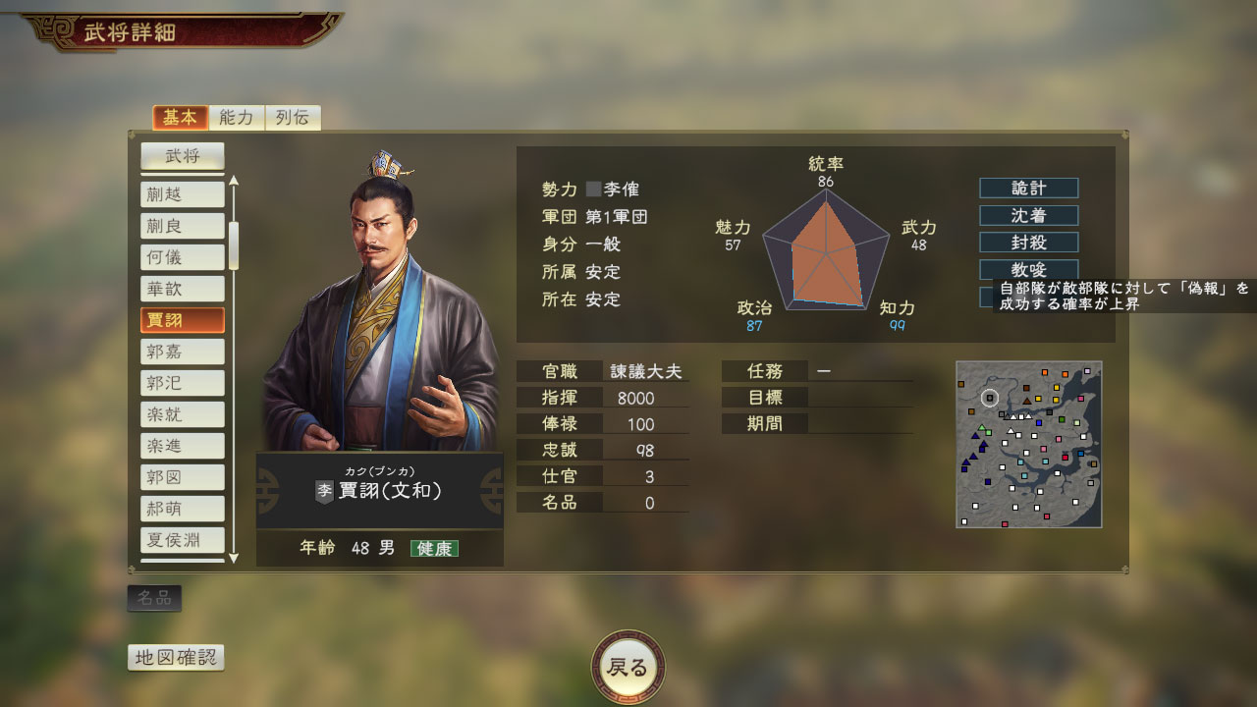Click the 地図確認 button
This screenshot has height=707, width=1257.
[176, 658]
